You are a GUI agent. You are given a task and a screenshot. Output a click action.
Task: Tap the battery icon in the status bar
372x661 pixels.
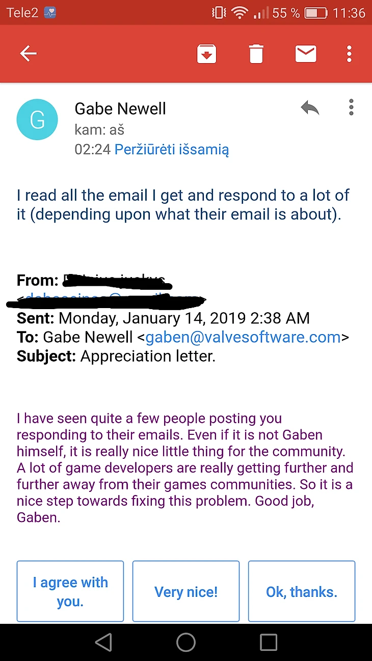pyautogui.click(x=315, y=13)
